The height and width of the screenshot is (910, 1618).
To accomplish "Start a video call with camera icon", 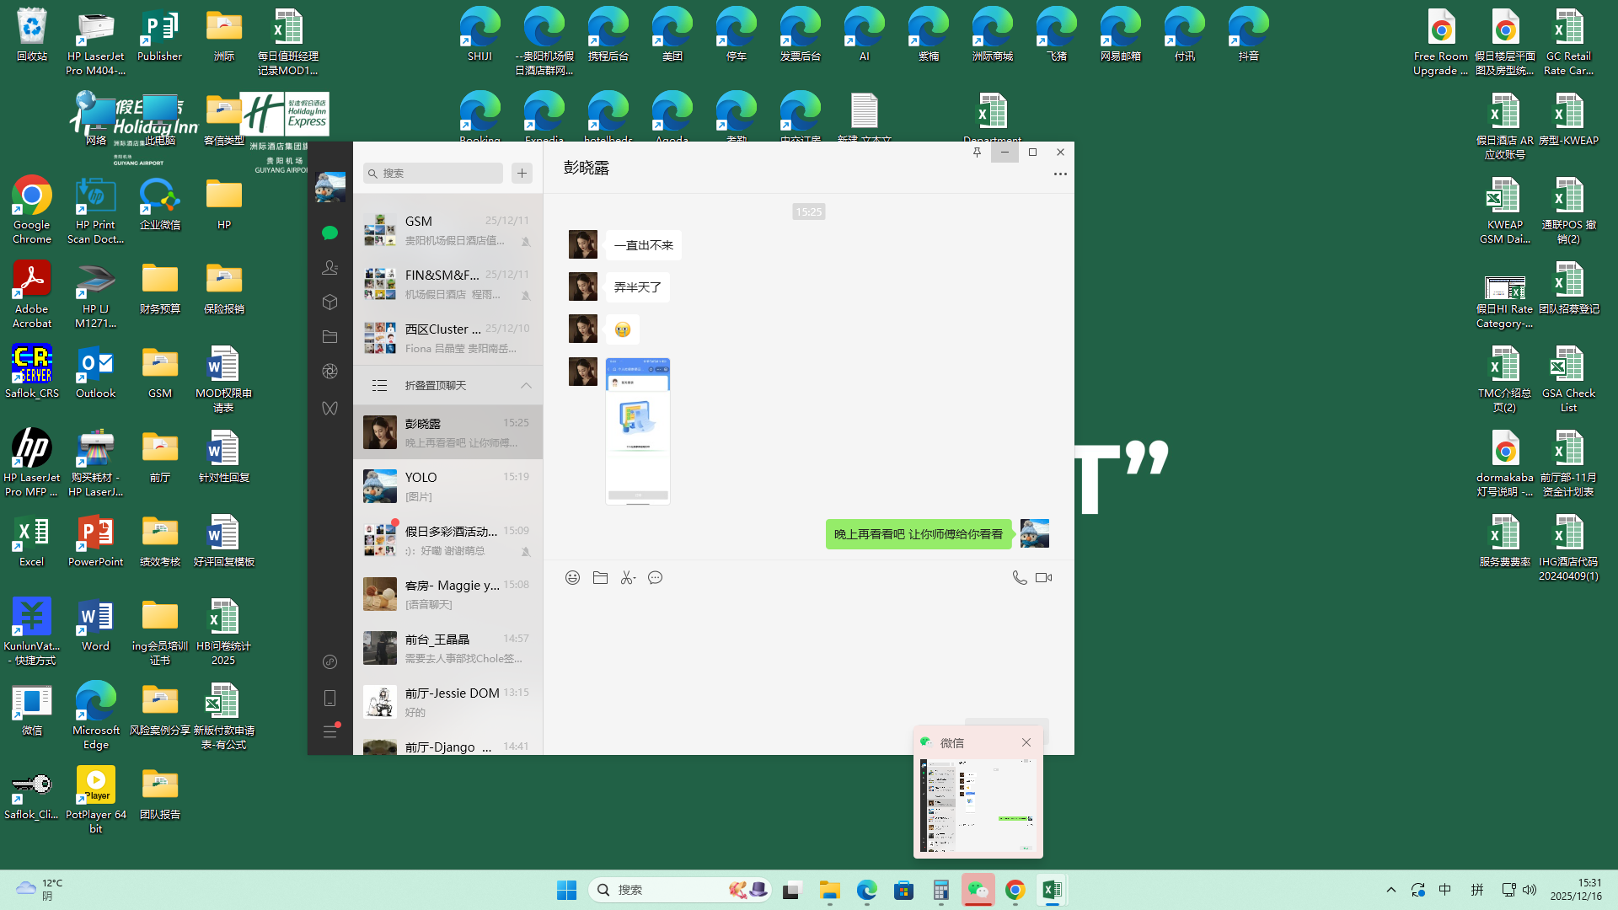I will 1044,578.
